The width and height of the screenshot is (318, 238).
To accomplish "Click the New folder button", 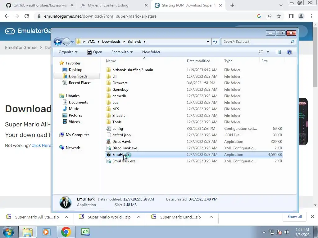I will 151,52.
